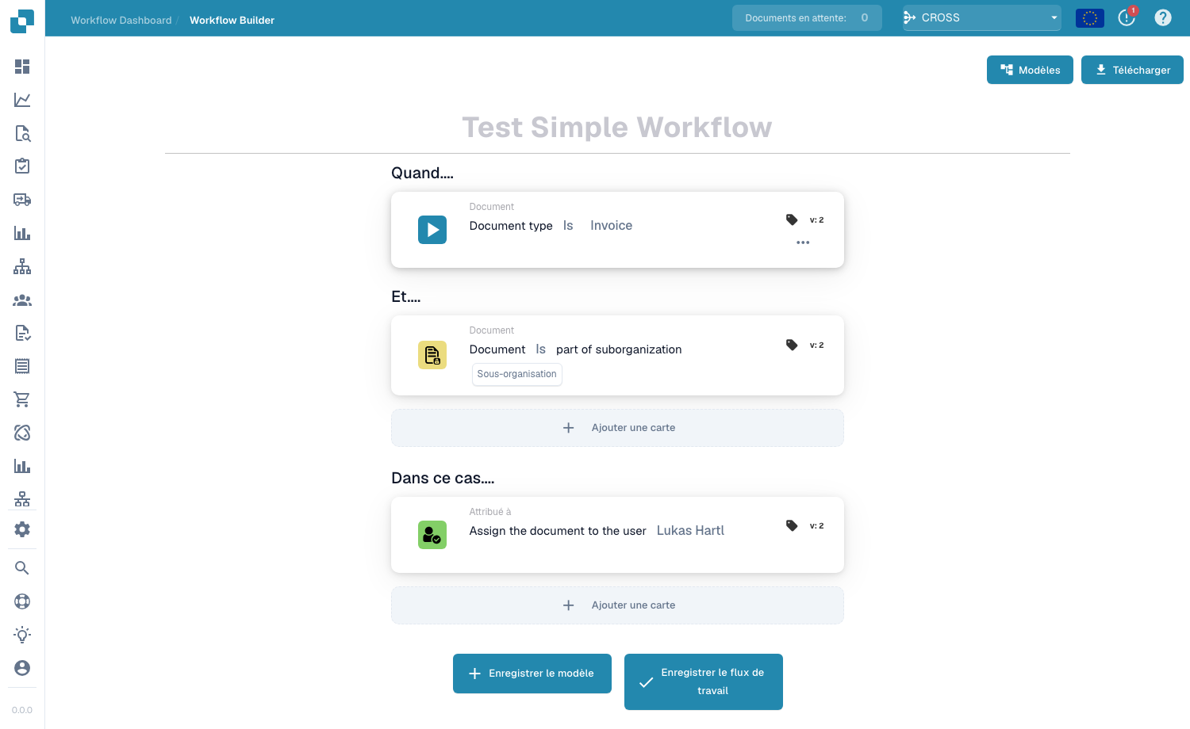Add a card under Dans ce cas section
This screenshot has width=1190, height=729.
coord(617,605)
